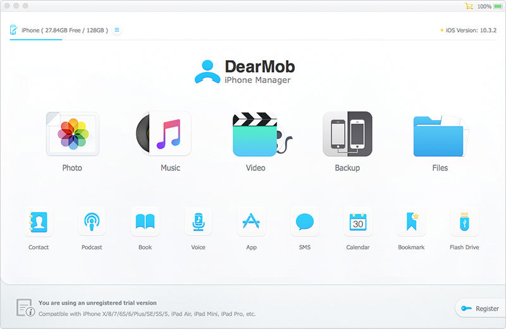Open the device list menu icon
Screen dimensions: 506x329
(117, 30)
